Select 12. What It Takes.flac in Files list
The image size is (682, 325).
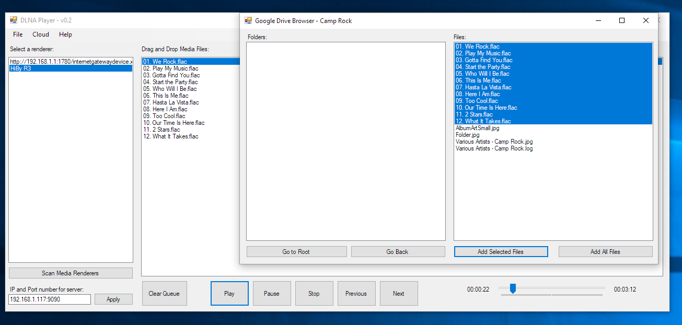[553, 121]
